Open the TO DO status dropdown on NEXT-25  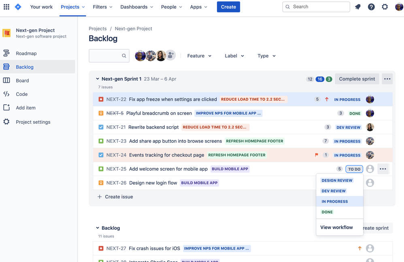pyautogui.click(x=354, y=169)
